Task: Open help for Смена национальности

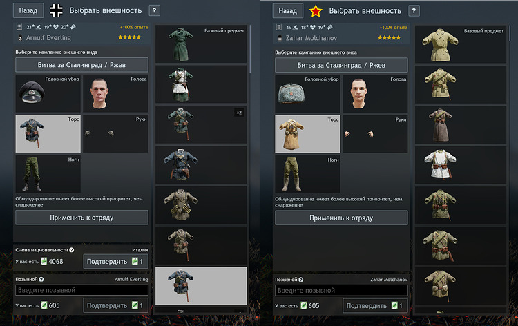Action: (x=72, y=250)
